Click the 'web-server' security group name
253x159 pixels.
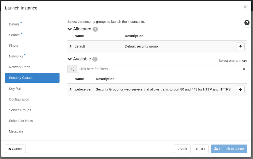point(83,89)
